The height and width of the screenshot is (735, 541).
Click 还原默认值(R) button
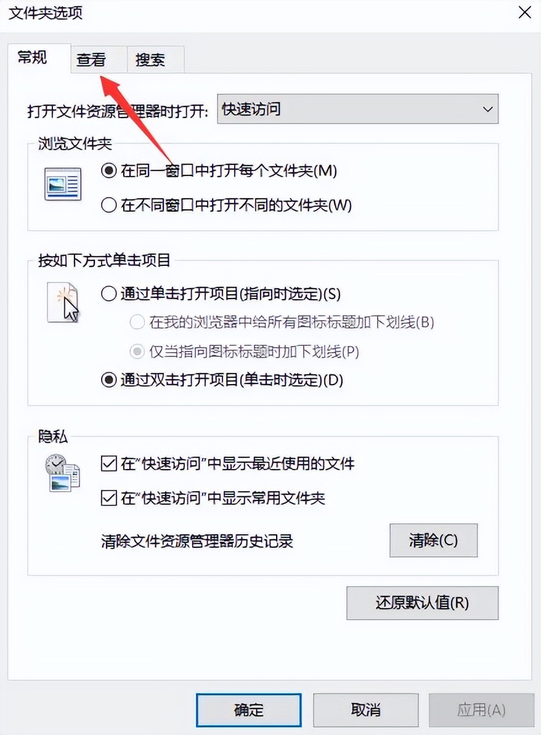pos(422,603)
